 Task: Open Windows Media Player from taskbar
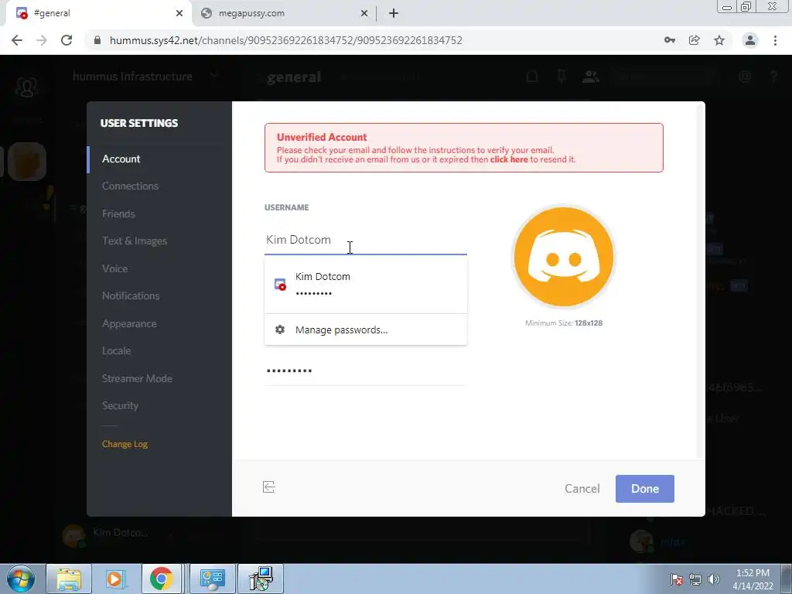click(x=114, y=579)
